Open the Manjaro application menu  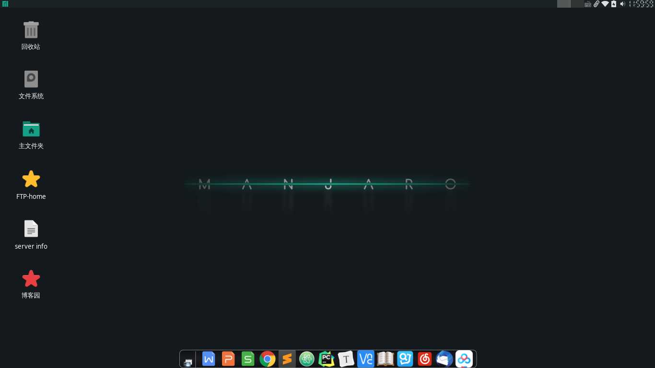(x=5, y=4)
